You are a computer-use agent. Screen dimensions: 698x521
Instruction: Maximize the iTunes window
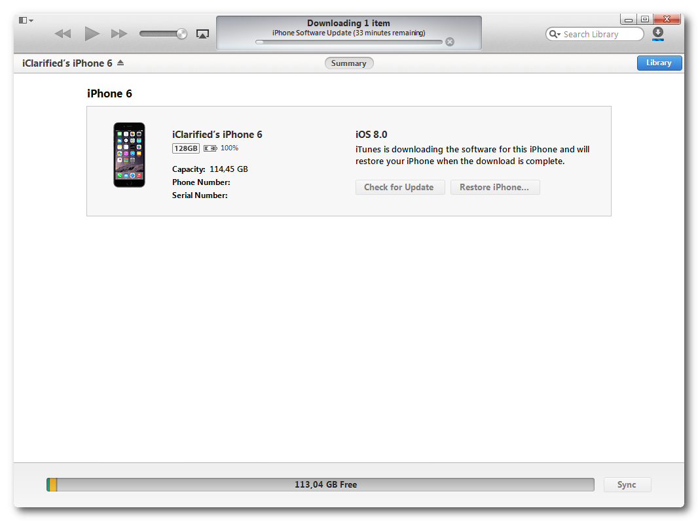click(x=644, y=19)
